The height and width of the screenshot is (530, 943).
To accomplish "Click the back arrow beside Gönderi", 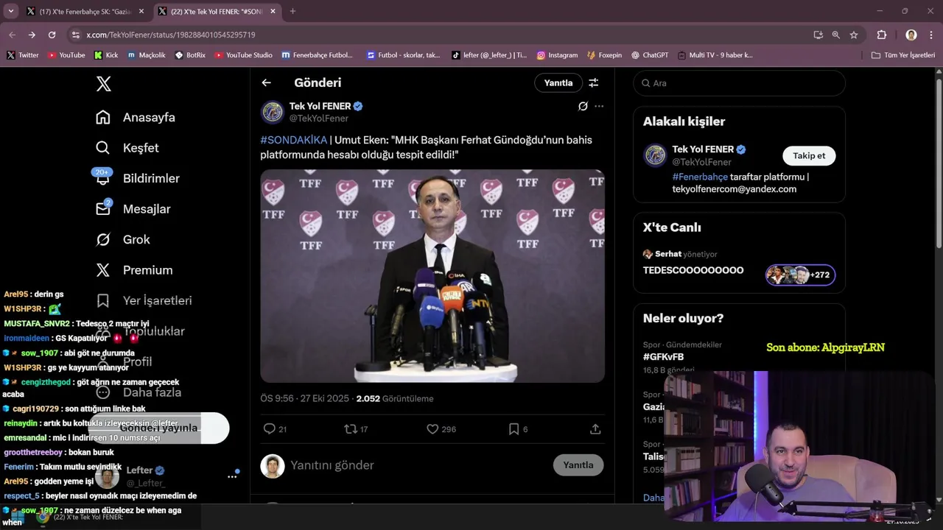I will tap(267, 83).
